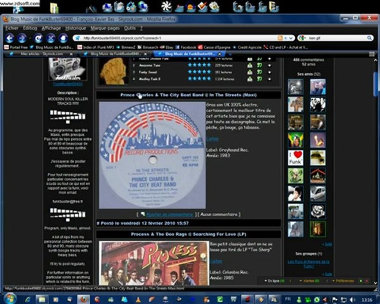This screenshot has height=304, width=380.
Task: Open the "Index of /Funk MP3" bookmark
Action: pyautogui.click(x=95, y=47)
